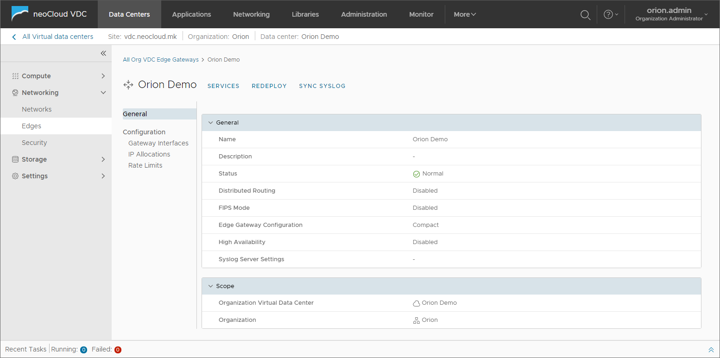Open Gateway Interfaces configuration
The image size is (720, 358).
158,143
